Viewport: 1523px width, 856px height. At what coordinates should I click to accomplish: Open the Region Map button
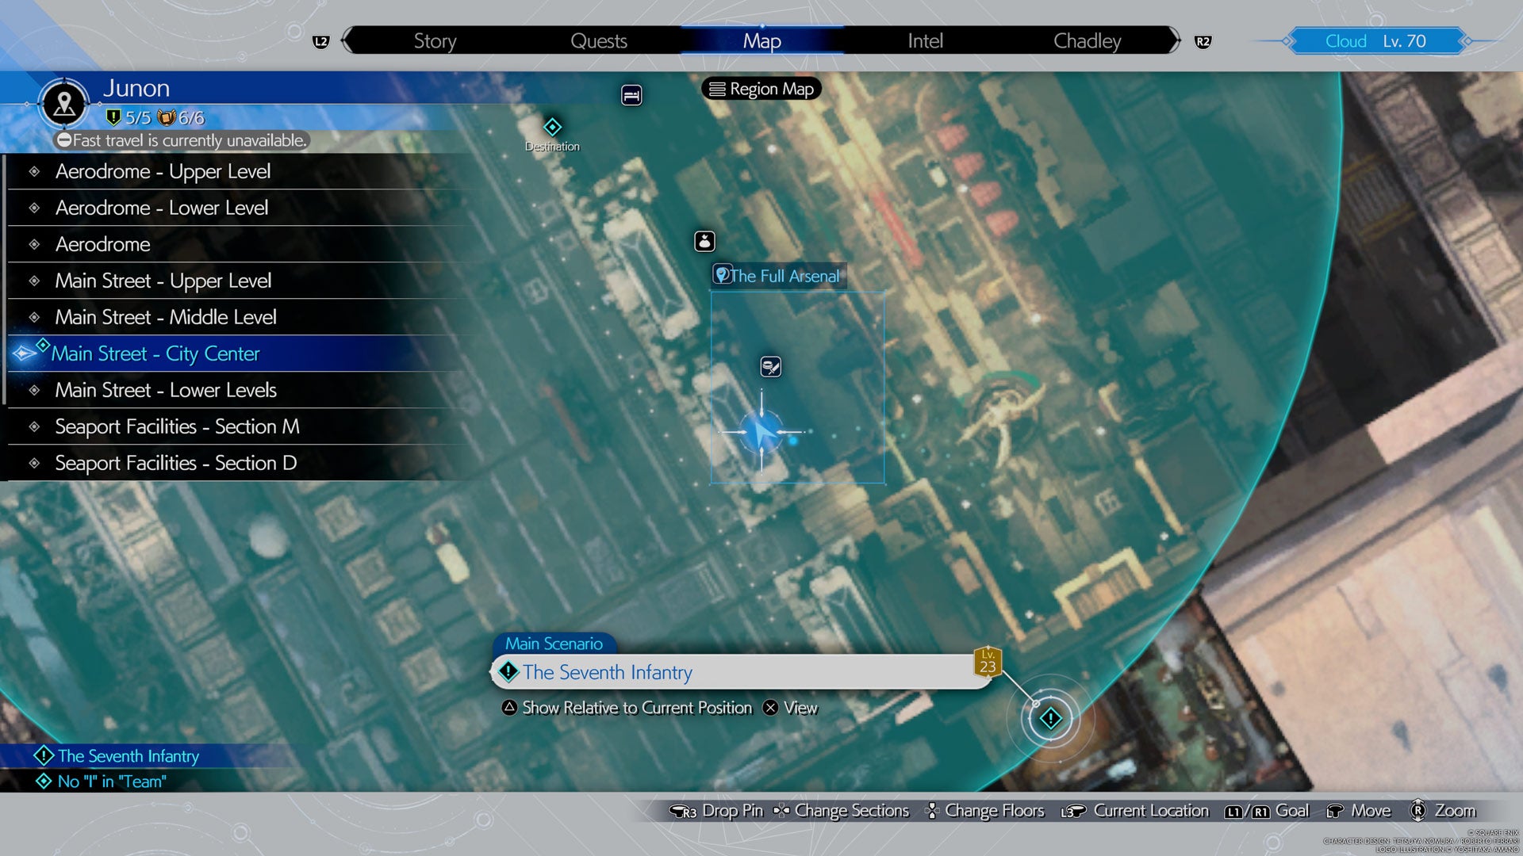761,89
